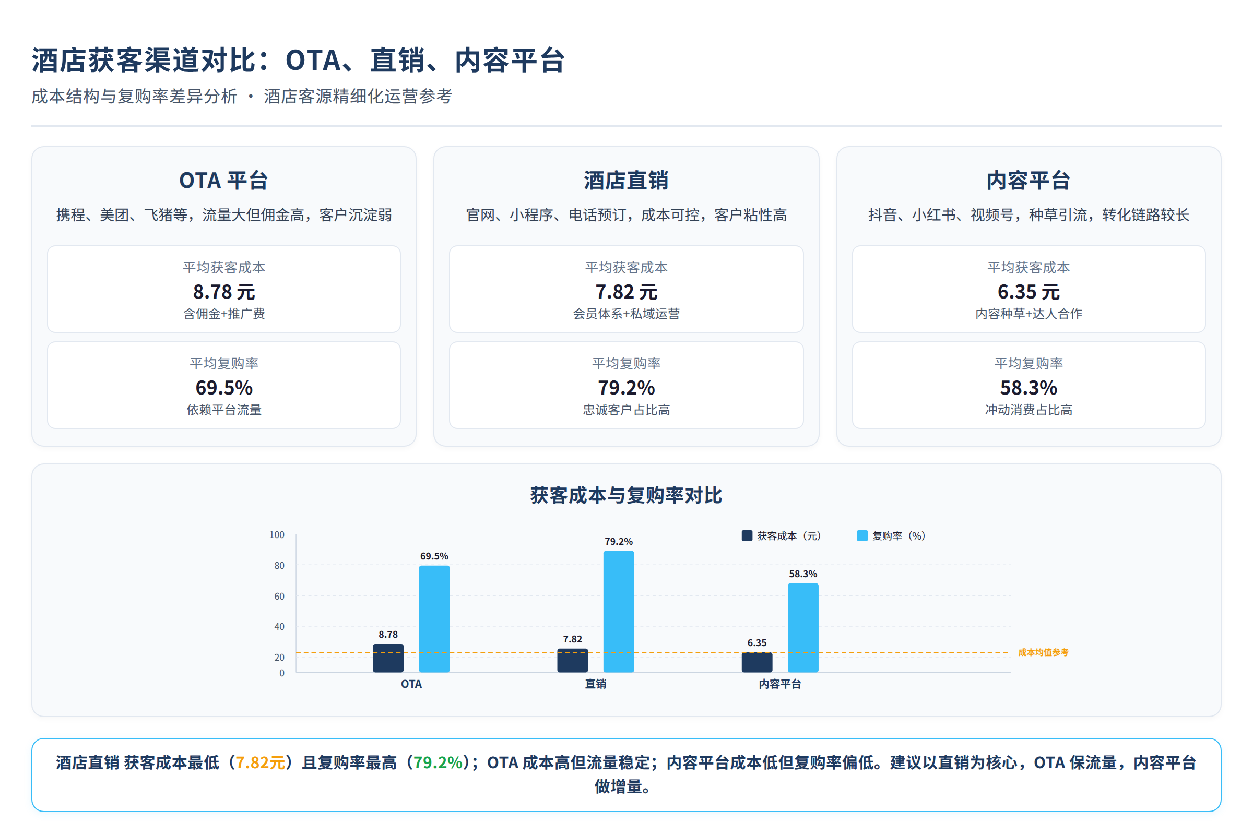The height and width of the screenshot is (835, 1253).
Task: Click the 忠诚客户占比高 note
Action: (626, 410)
